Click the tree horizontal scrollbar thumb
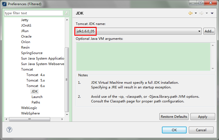 [30, 119]
